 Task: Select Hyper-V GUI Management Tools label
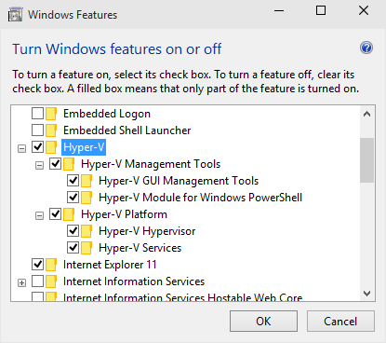[179, 181]
